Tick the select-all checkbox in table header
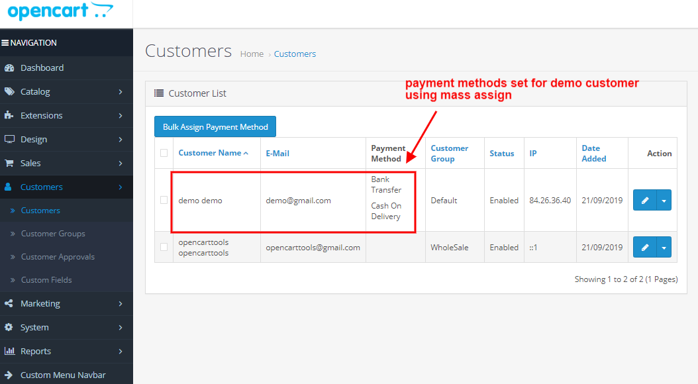The width and height of the screenshot is (698, 384). [164, 153]
